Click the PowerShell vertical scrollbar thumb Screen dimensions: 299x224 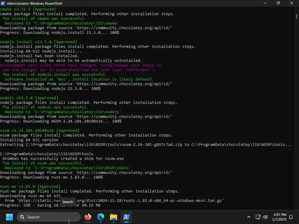coord(297,17)
